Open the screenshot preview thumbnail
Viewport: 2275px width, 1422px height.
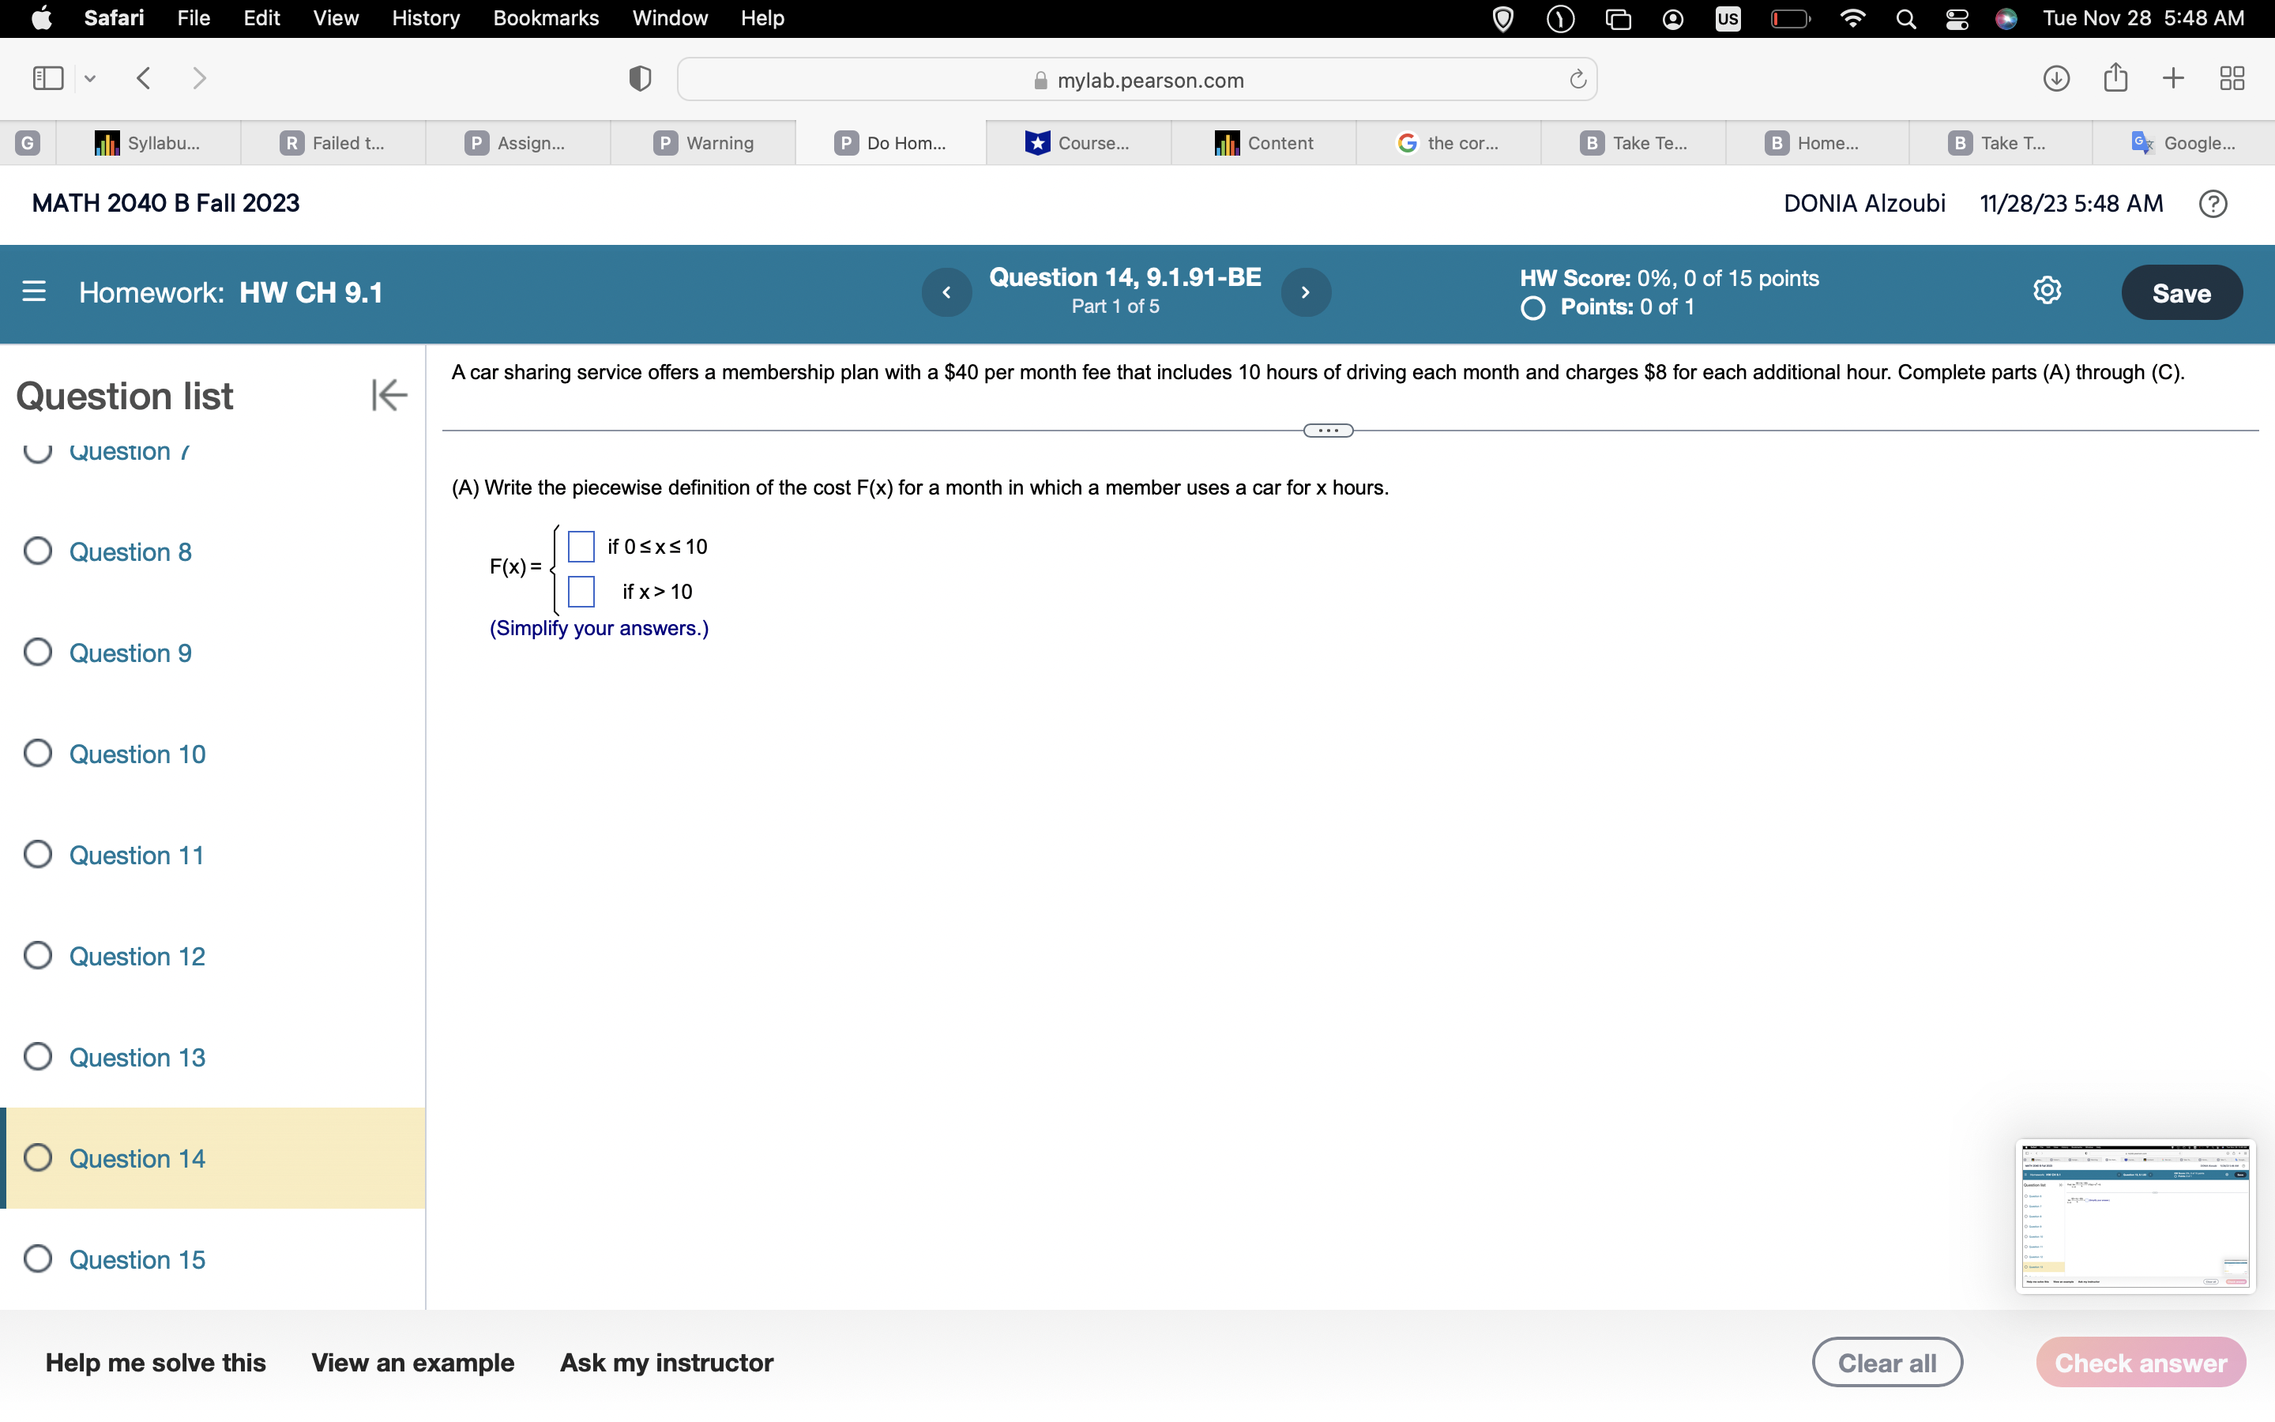2134,1215
